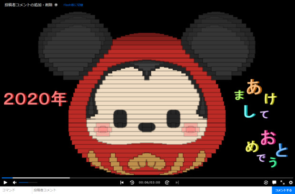Adjust the volume slider
This screenshot has height=194, width=295.
28,183
